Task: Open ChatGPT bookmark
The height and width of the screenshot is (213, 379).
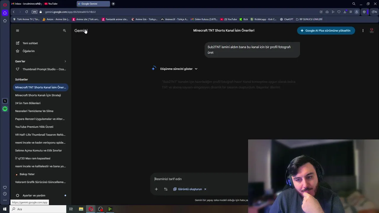Action: (286, 19)
